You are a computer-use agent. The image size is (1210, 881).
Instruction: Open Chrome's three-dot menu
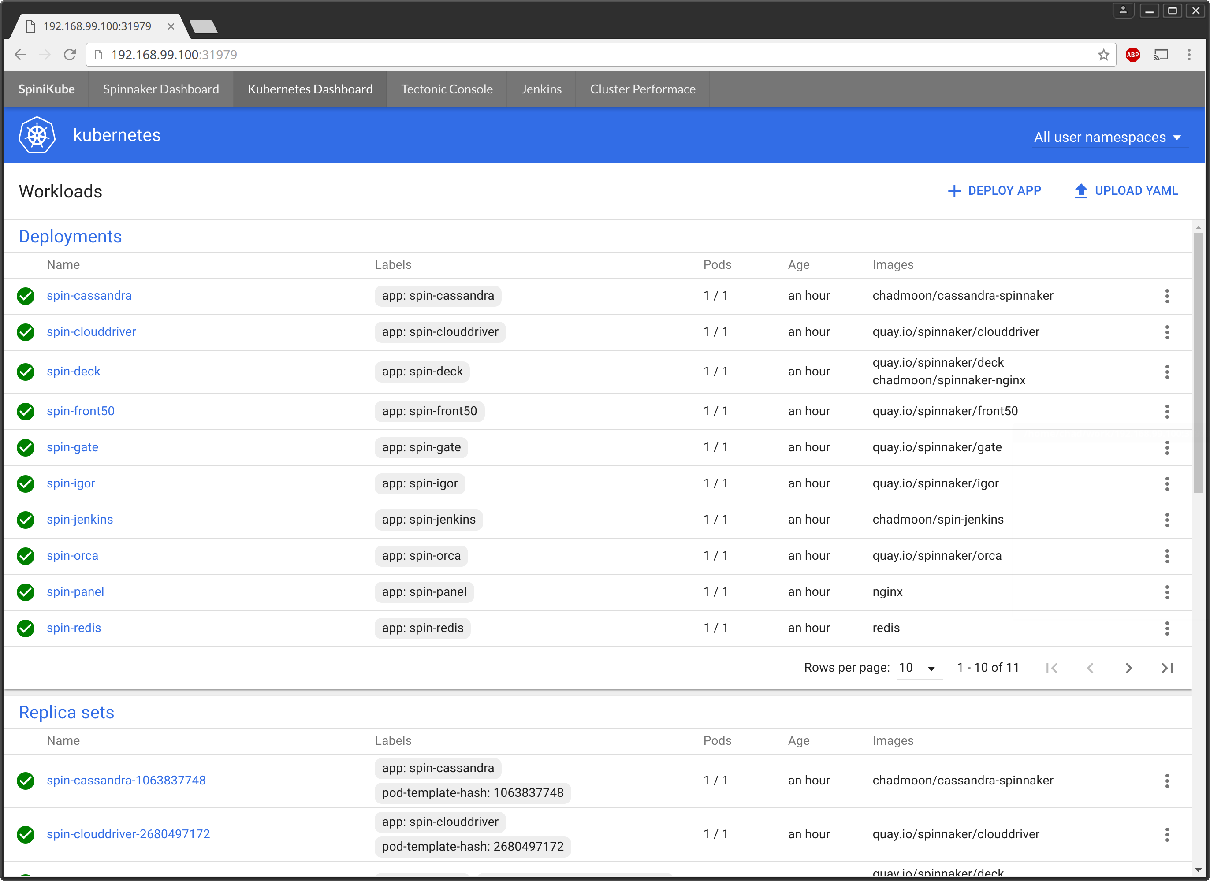tap(1189, 54)
